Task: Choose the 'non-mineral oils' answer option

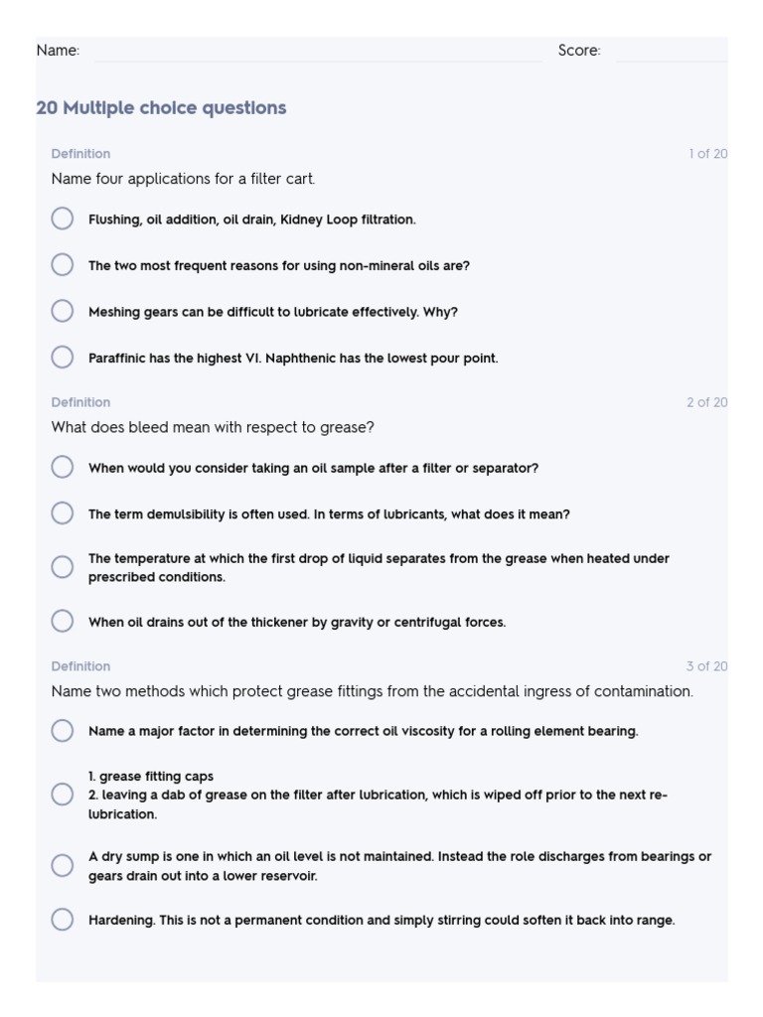Action: [63, 265]
